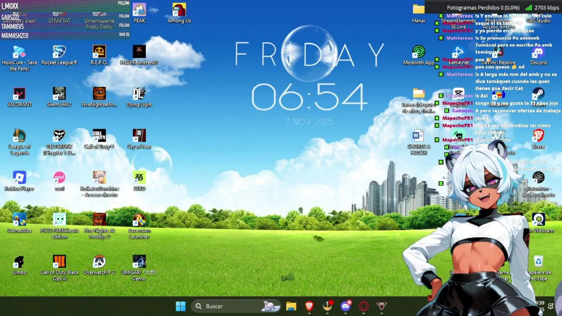
Task: Open the Papelera de reciclaje icon
Action: coord(538,269)
